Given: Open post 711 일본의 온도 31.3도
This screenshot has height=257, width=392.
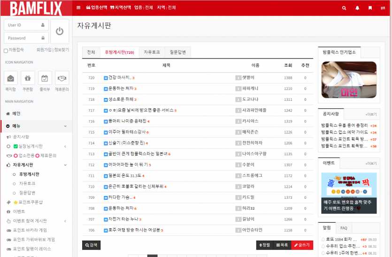Looking at the screenshot, I should pos(125,176).
